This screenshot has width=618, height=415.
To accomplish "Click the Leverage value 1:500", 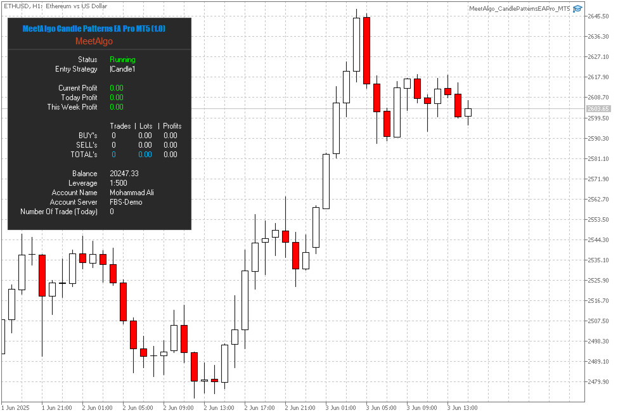I will pos(119,183).
